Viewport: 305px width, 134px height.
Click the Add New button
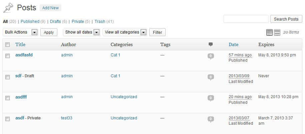point(50,8)
